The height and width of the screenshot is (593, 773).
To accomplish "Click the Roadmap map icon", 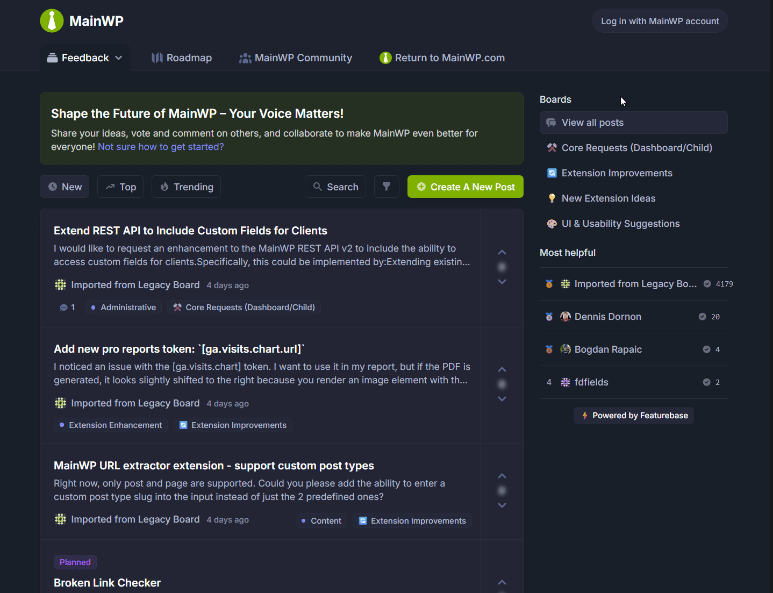I will pyautogui.click(x=157, y=58).
